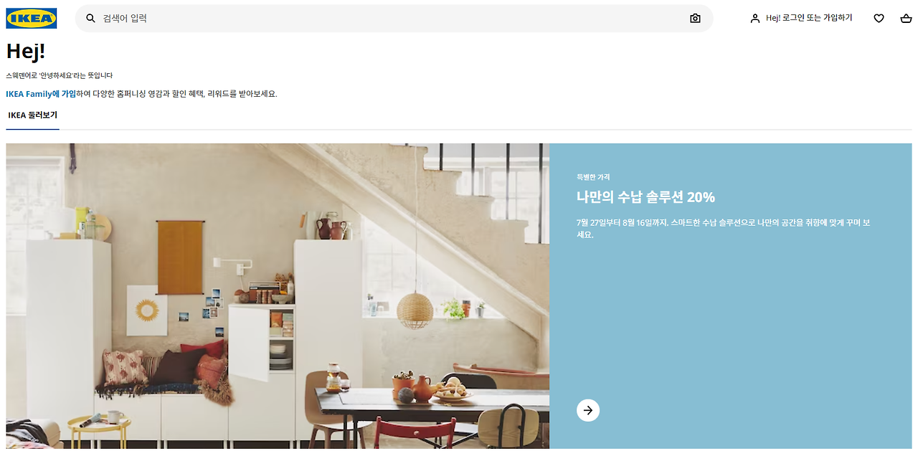Viewport: 918px width, 456px height.
Task: Click the banner text about 7월 27일부터 8월 16일까지
Action: [x=723, y=229]
